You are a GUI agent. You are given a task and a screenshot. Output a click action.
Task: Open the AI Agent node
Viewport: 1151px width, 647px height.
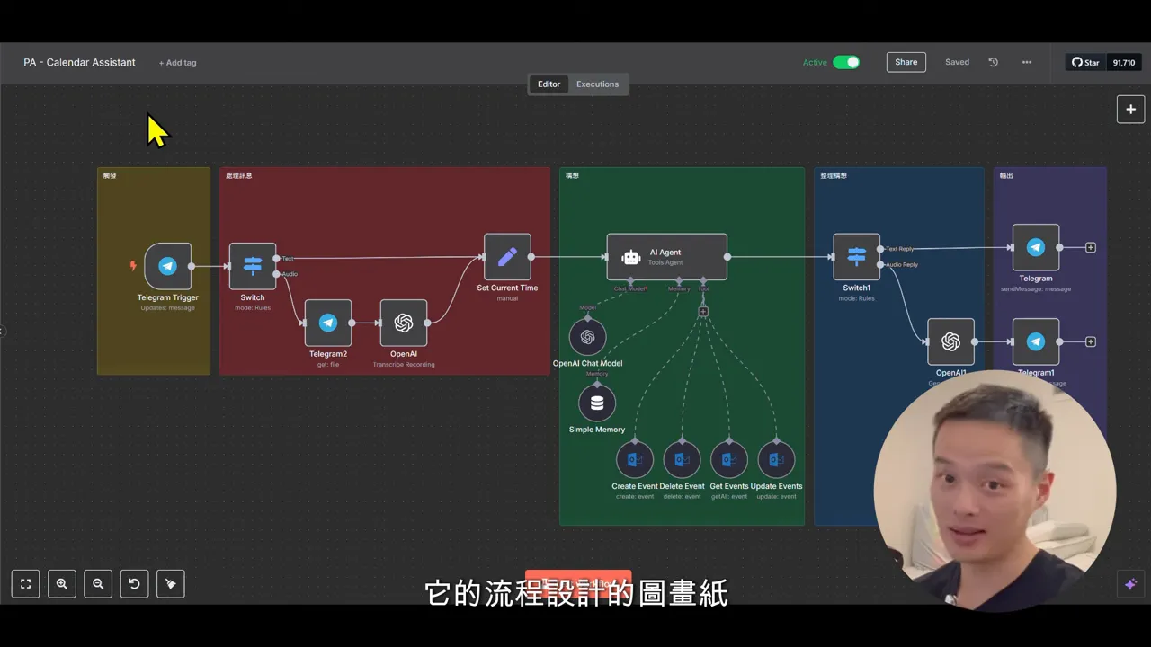pyautogui.click(x=667, y=257)
